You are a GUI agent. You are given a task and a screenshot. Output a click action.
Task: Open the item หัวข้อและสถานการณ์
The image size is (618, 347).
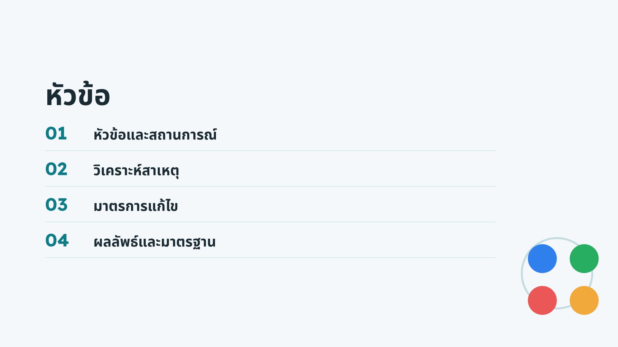pyautogui.click(x=155, y=134)
